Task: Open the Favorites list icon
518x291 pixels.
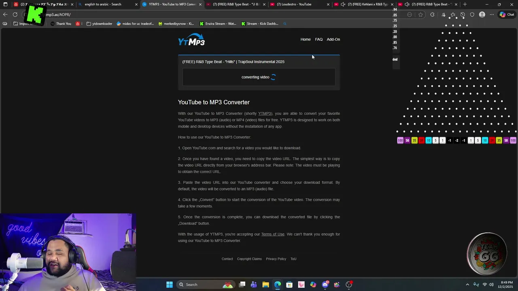Action: coord(453,15)
